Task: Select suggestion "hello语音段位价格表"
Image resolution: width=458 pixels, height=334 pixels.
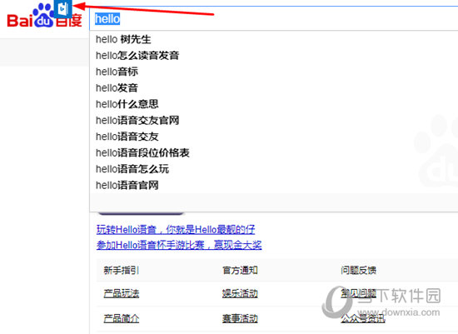Action: tap(142, 152)
